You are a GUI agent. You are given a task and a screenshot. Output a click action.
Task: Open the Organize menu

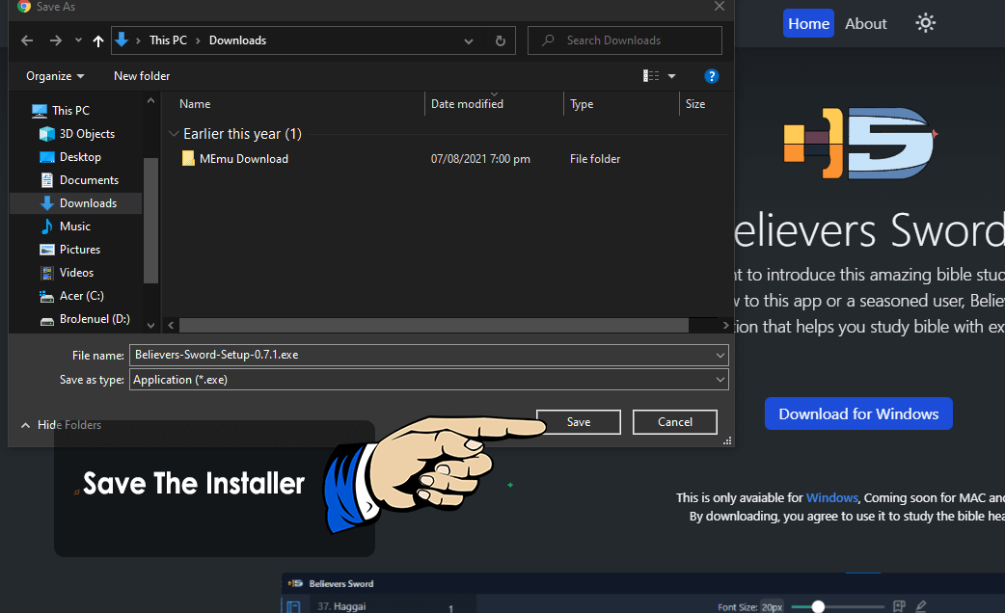click(55, 76)
